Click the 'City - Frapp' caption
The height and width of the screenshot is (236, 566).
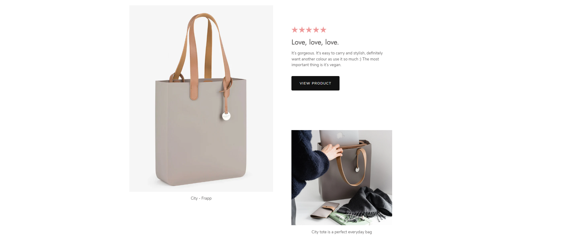point(201,198)
